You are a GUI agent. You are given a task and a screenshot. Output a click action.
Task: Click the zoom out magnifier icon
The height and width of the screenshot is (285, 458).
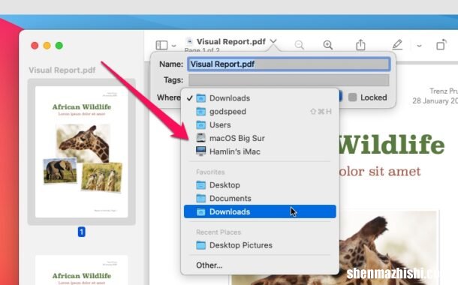coord(299,45)
